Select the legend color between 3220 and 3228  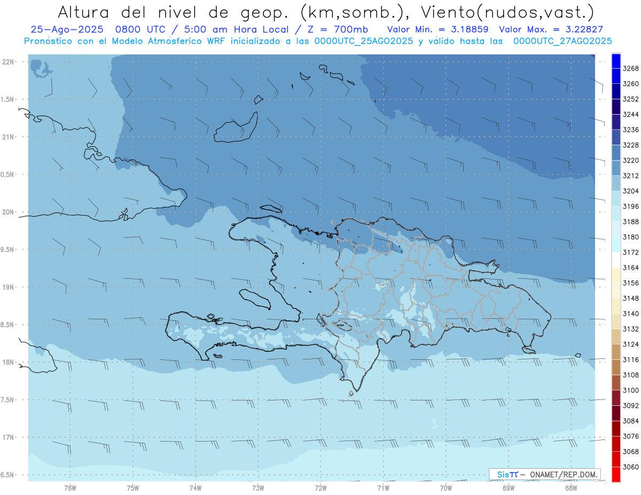click(x=615, y=152)
